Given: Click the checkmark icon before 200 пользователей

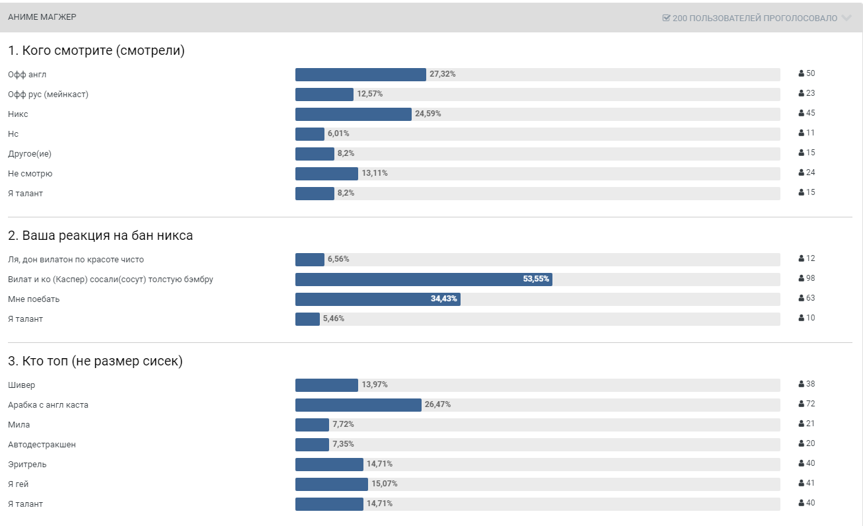Looking at the screenshot, I should coord(666,18).
